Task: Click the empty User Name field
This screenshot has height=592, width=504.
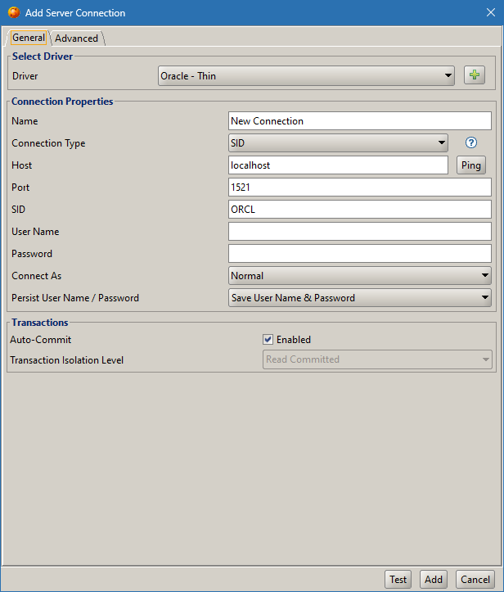Action: (x=359, y=232)
